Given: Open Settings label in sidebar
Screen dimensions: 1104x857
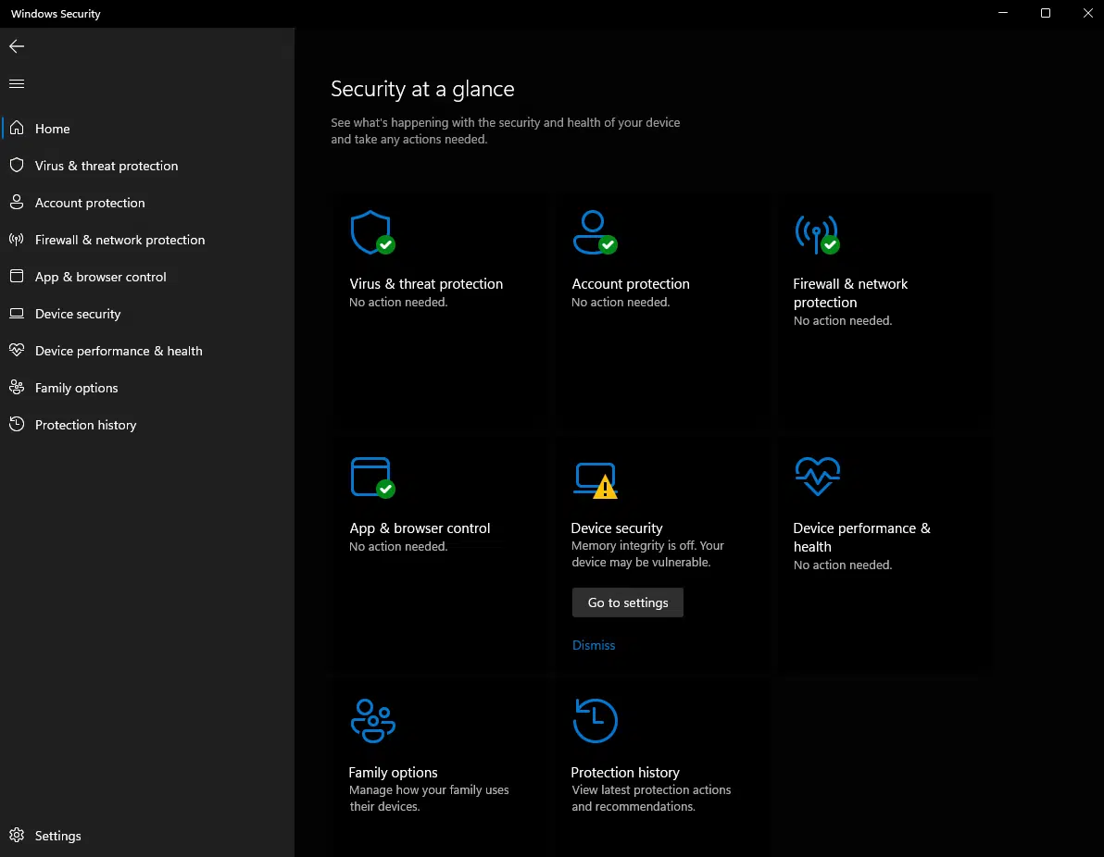Looking at the screenshot, I should (57, 836).
